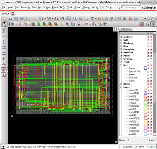
Task: Toggle Partition selectable checkbox
Action: point(151,52)
